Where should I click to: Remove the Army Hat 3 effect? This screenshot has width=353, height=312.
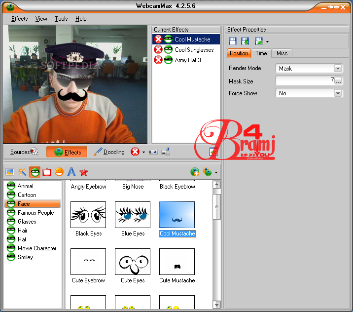pos(158,60)
